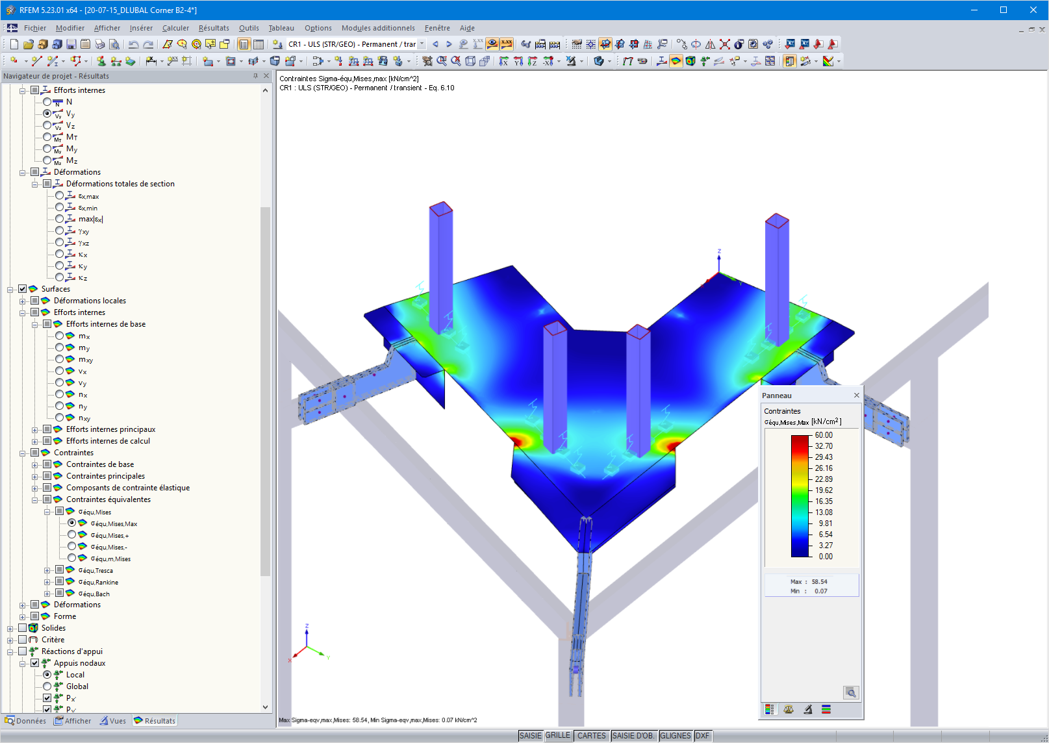Click the magnifier list button in Panneau
1049x743 pixels.
(851, 692)
